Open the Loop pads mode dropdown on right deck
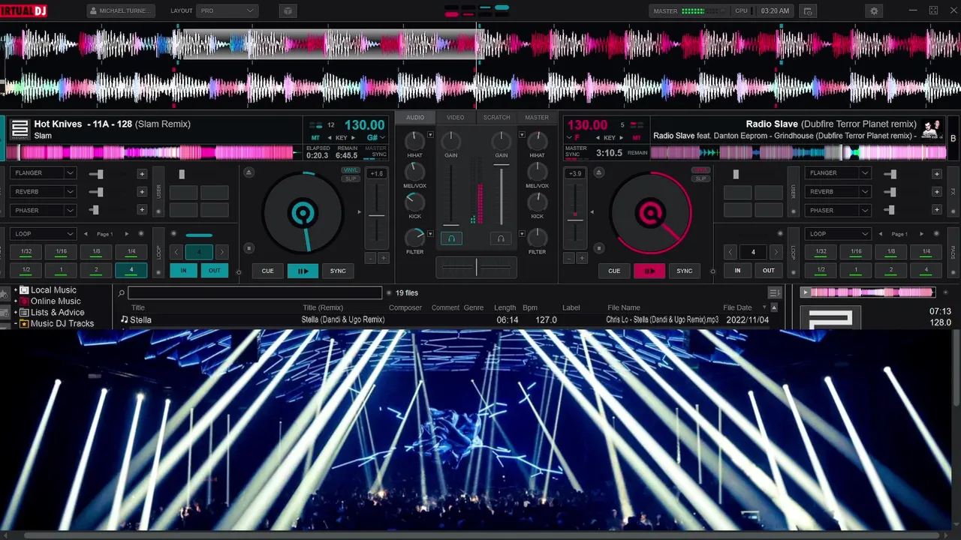 (838, 234)
